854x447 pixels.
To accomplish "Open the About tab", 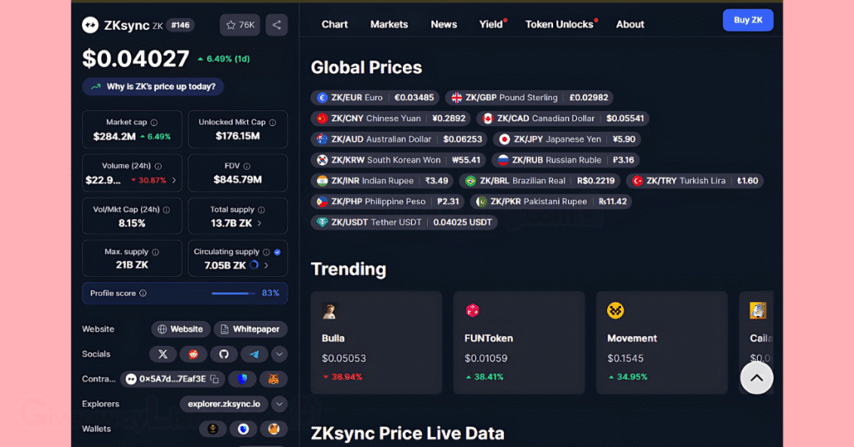I will click(630, 24).
